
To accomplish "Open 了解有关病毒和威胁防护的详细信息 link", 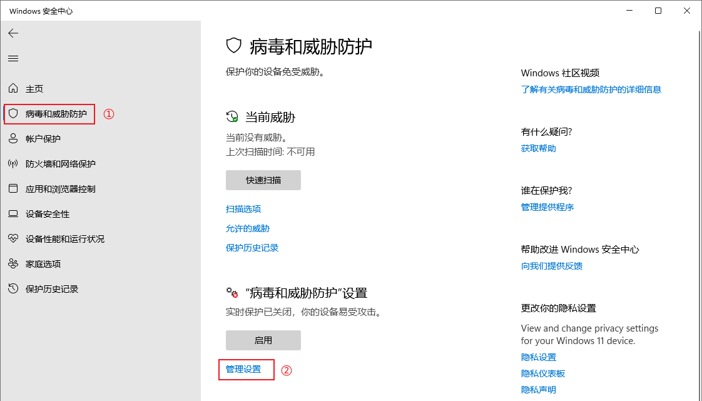I will (x=591, y=89).
